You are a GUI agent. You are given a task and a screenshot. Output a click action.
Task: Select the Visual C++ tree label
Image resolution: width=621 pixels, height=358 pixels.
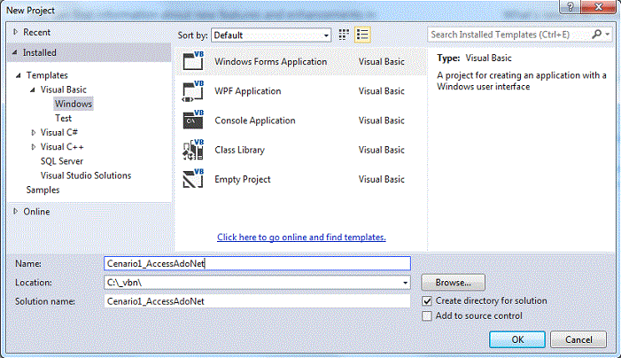tap(62, 146)
